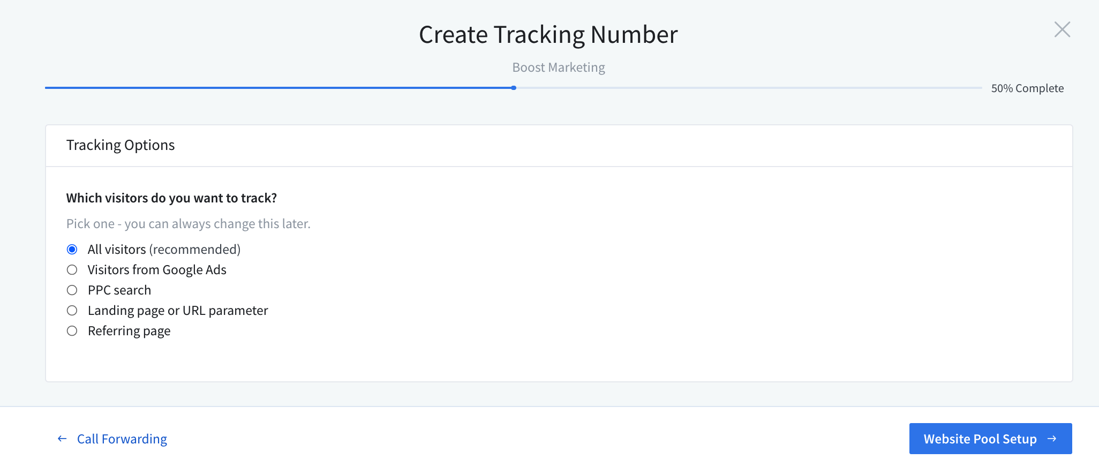Select the Referring page radio button
This screenshot has height=467, width=1099.
click(72, 331)
